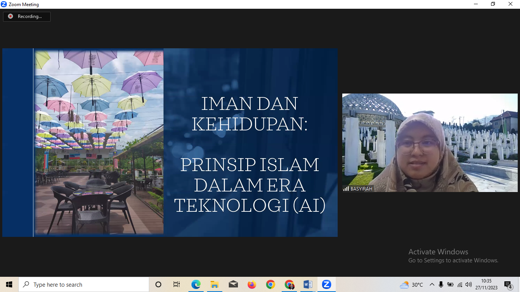Open Task View on taskbar
The image size is (520, 292).
[x=177, y=284]
